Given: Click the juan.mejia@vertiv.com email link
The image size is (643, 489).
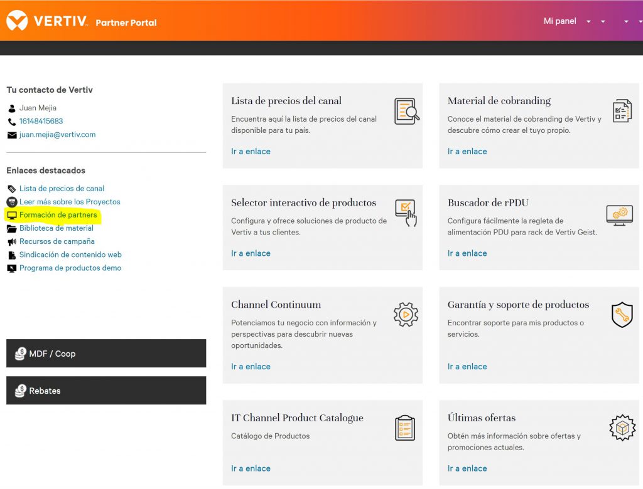Looking at the screenshot, I should click(57, 135).
